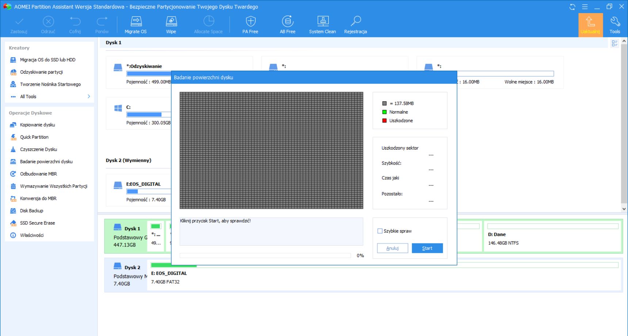
Task: Open the Tools wrench icon
Action: (615, 22)
